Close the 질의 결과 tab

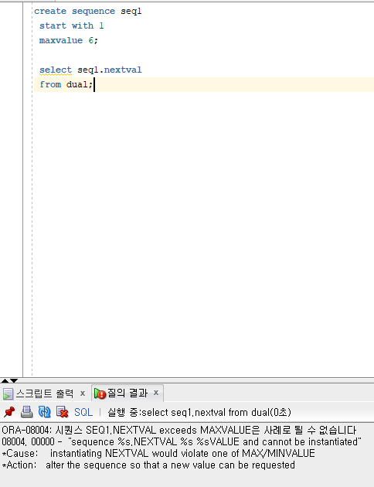[156, 393]
